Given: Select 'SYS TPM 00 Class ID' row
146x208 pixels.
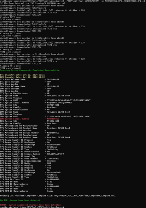Looking at the screenshot, I should [x=30, y=179].
